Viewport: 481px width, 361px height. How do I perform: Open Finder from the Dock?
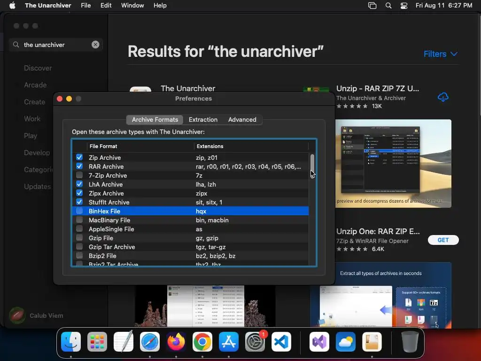pos(71,342)
